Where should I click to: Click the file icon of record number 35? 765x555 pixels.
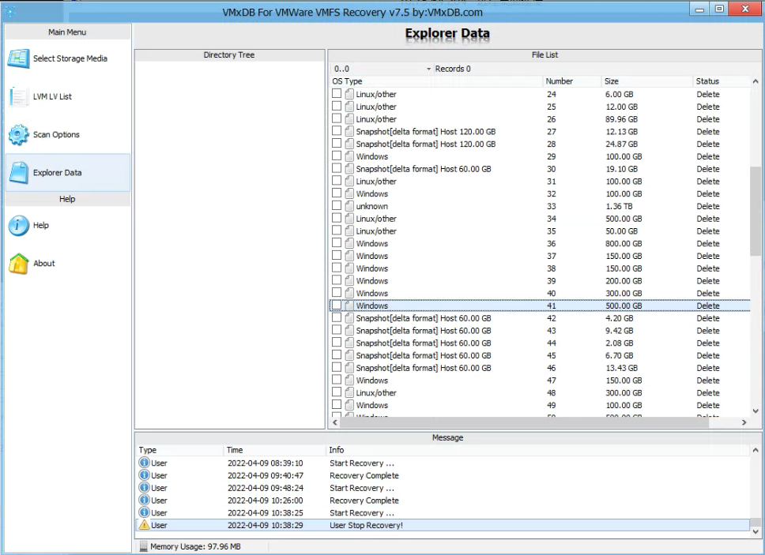pos(349,231)
